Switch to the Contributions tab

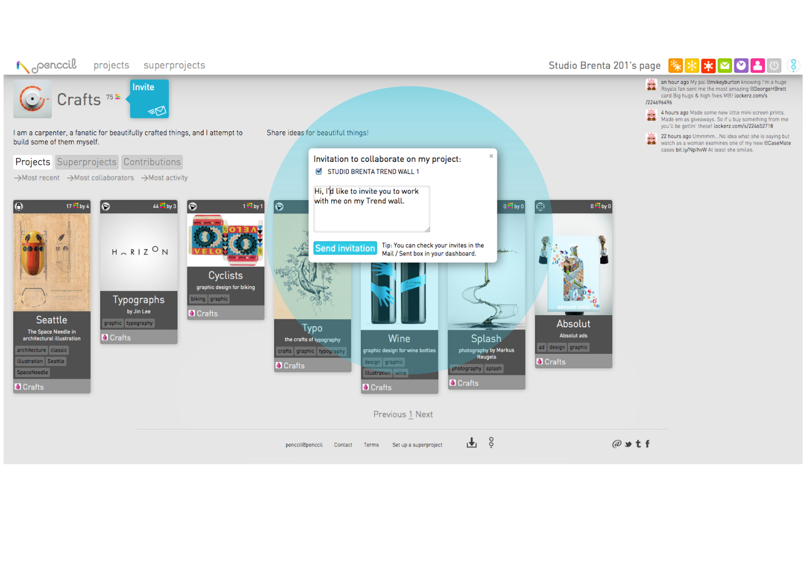click(x=152, y=162)
